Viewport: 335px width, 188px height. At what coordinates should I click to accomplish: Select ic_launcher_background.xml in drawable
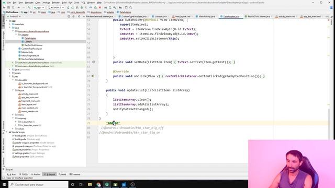(35, 84)
